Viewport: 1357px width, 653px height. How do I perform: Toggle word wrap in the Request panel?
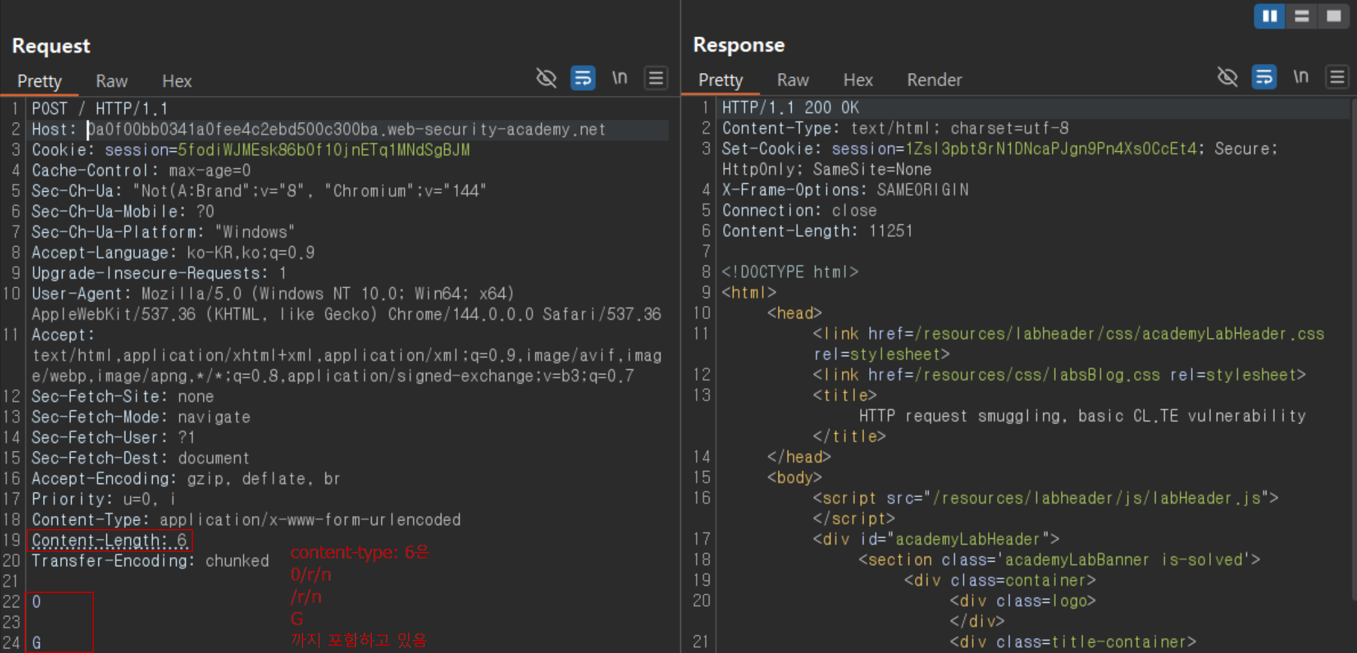pos(583,78)
